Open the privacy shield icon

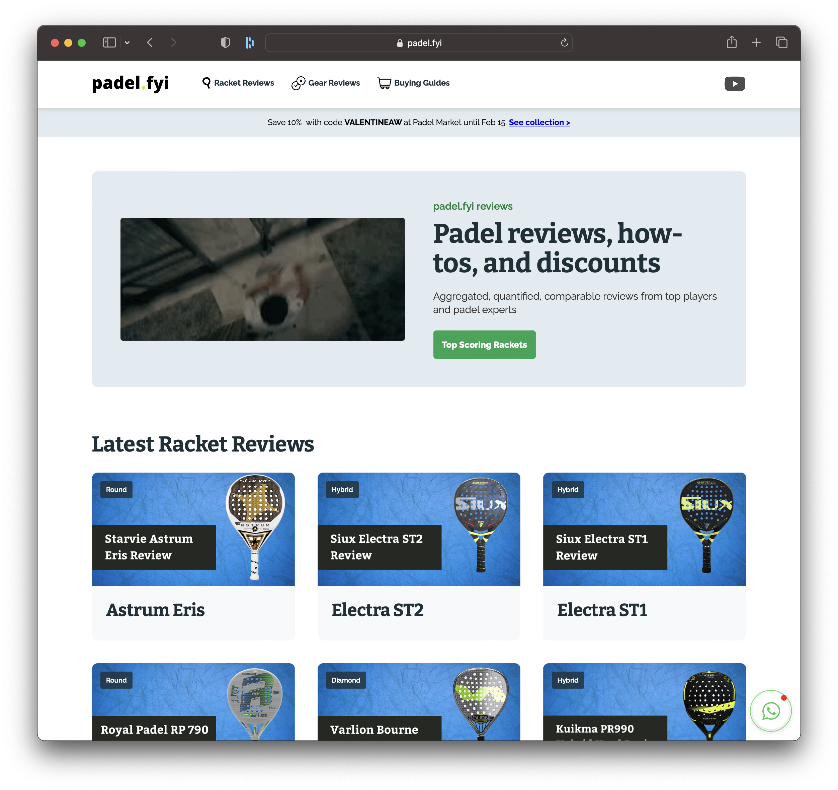click(226, 42)
